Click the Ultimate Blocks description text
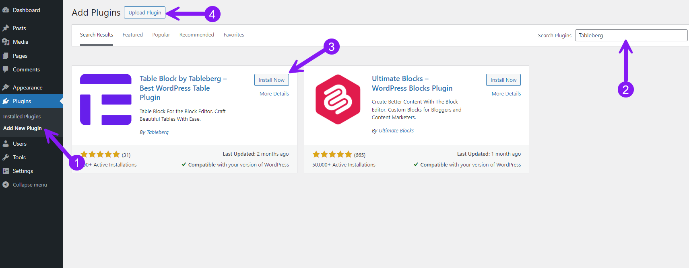689x268 pixels. (417, 110)
